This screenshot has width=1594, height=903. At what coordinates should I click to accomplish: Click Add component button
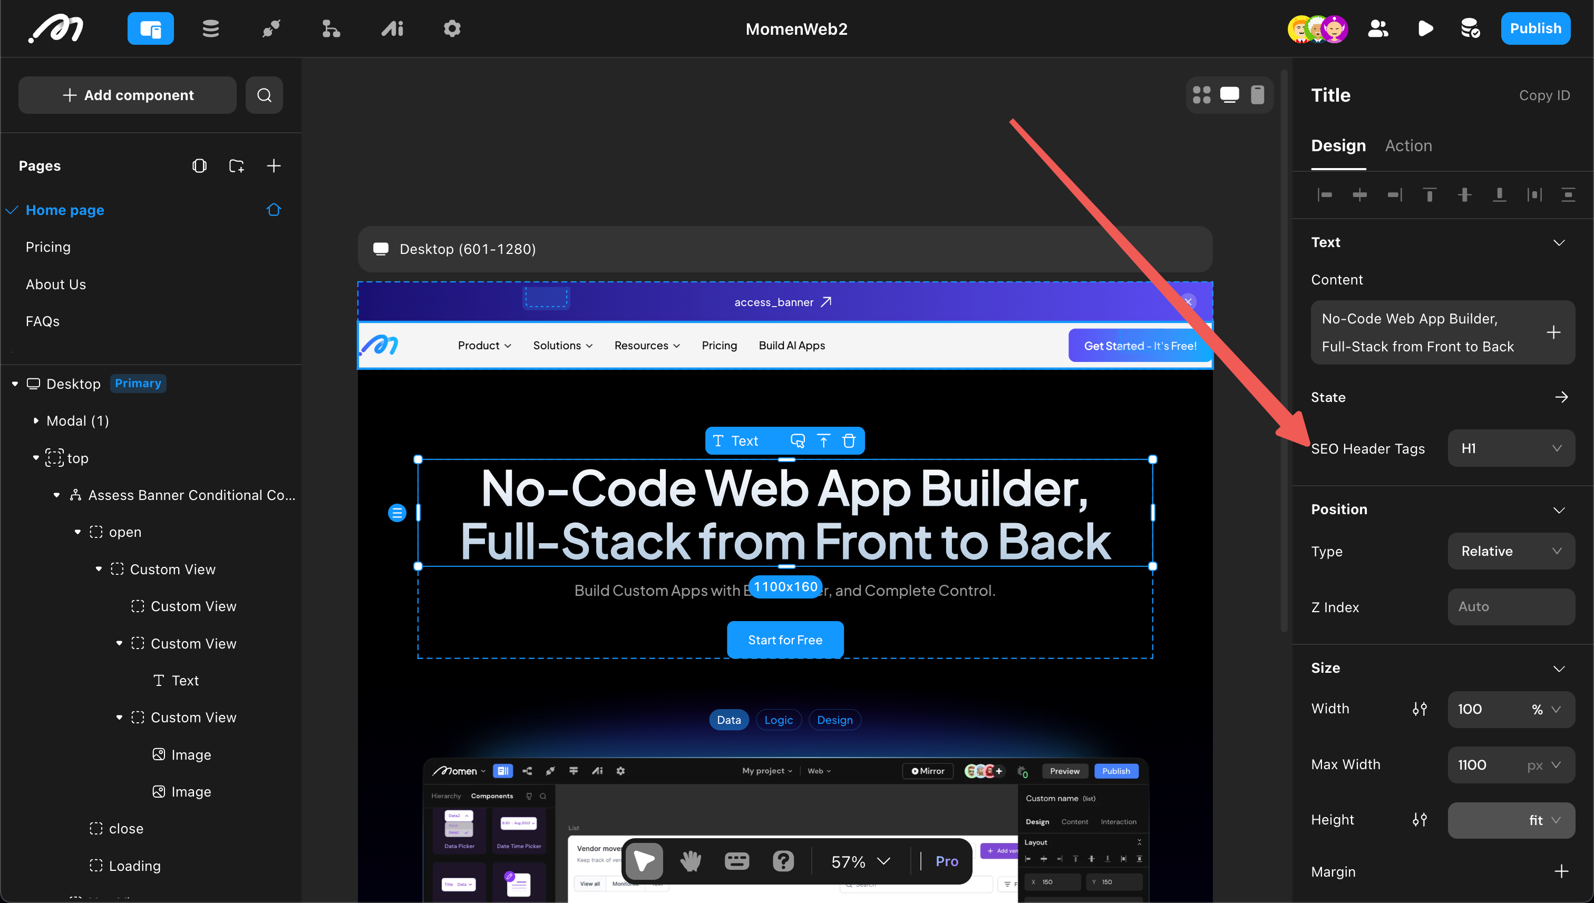(127, 95)
